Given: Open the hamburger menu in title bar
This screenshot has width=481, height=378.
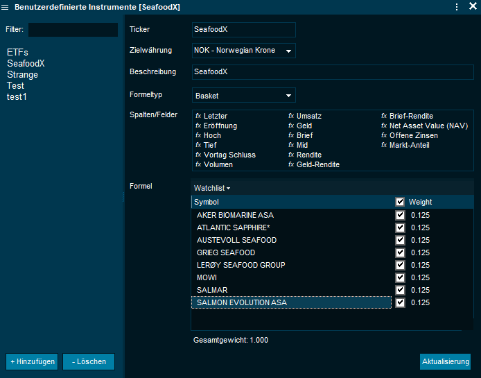Looking at the screenshot, I should (x=6, y=6).
